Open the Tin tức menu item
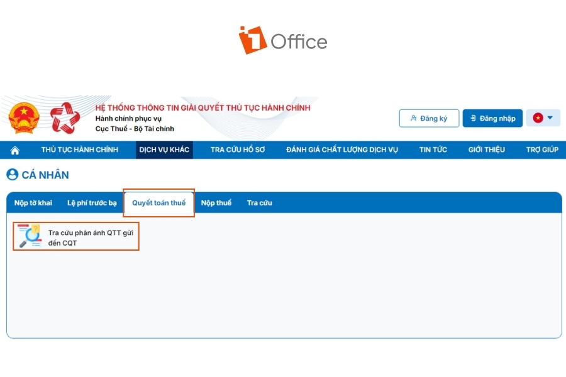566x377 pixels. (433, 150)
